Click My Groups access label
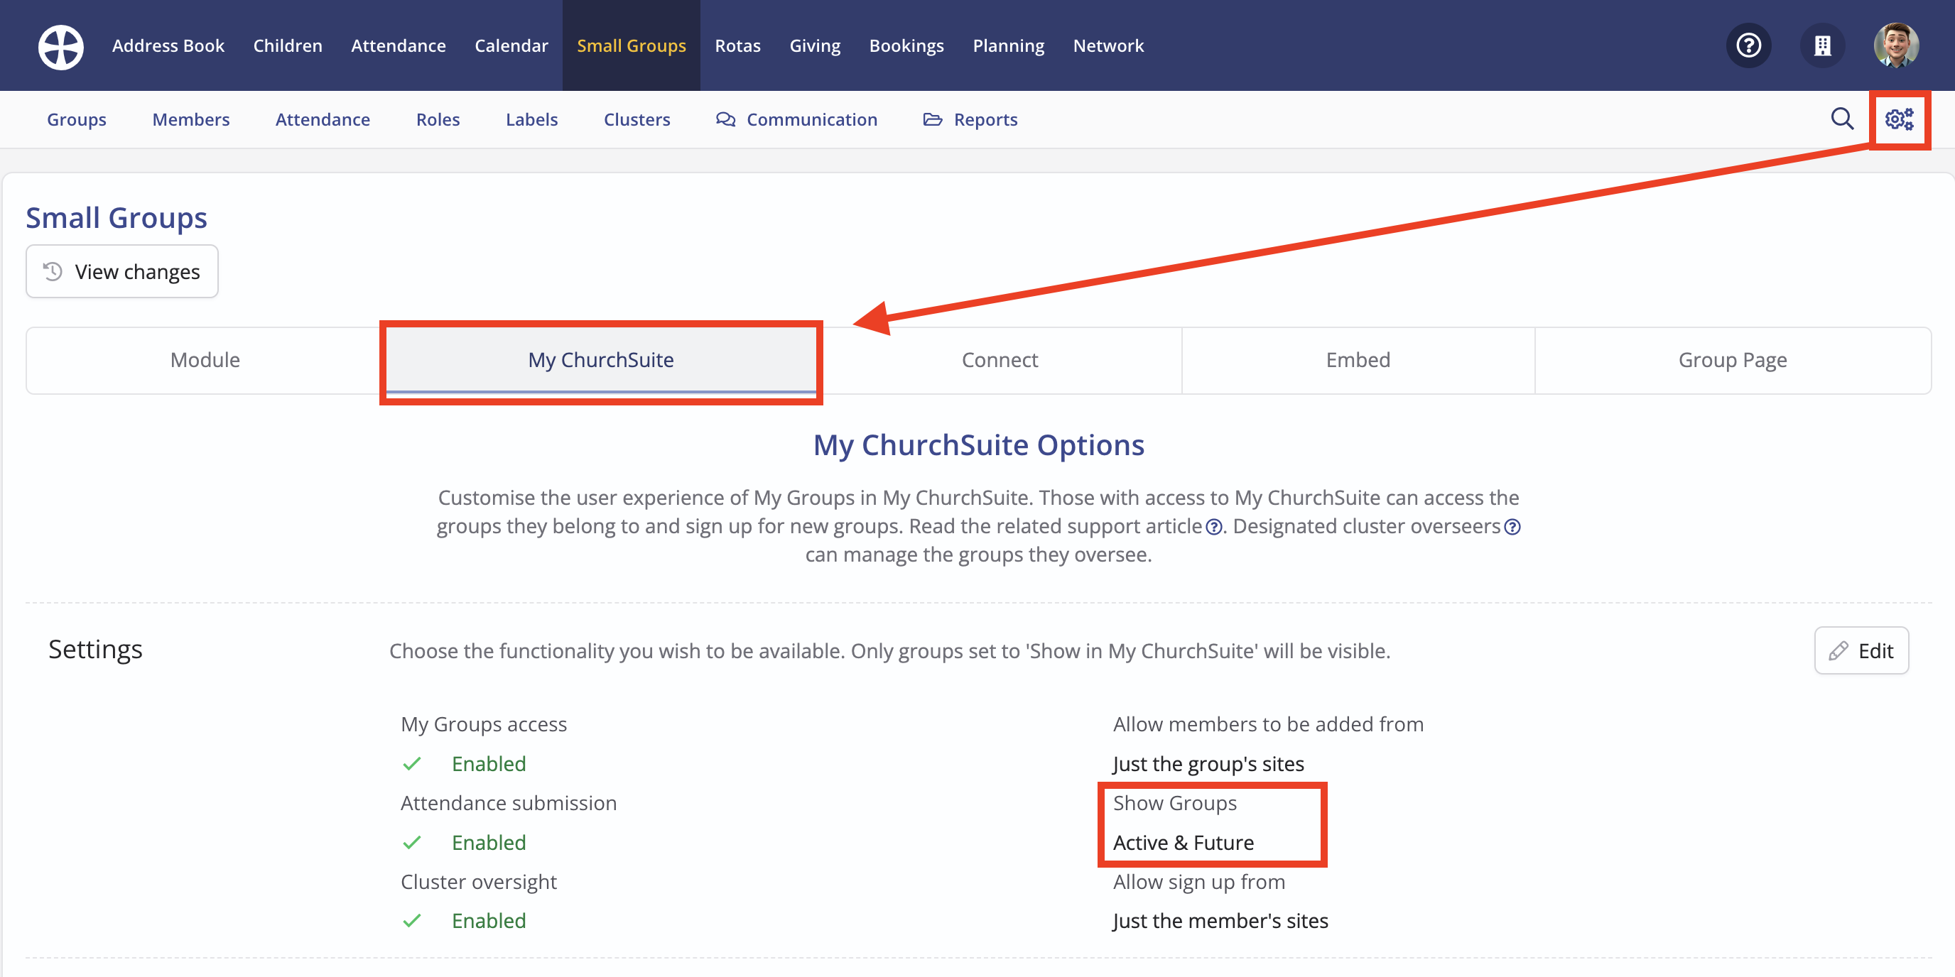1955x977 pixels. pyautogui.click(x=484, y=724)
